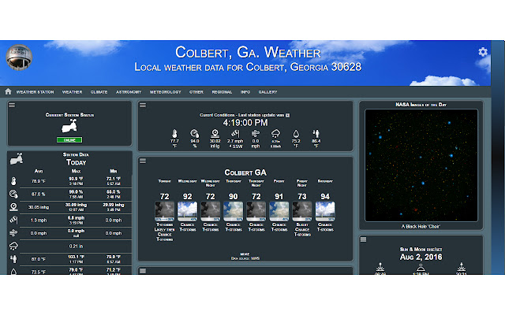The image size is (505, 315).
Task: Click the 'A Black Hole Choir' caption
Action: coord(421,226)
